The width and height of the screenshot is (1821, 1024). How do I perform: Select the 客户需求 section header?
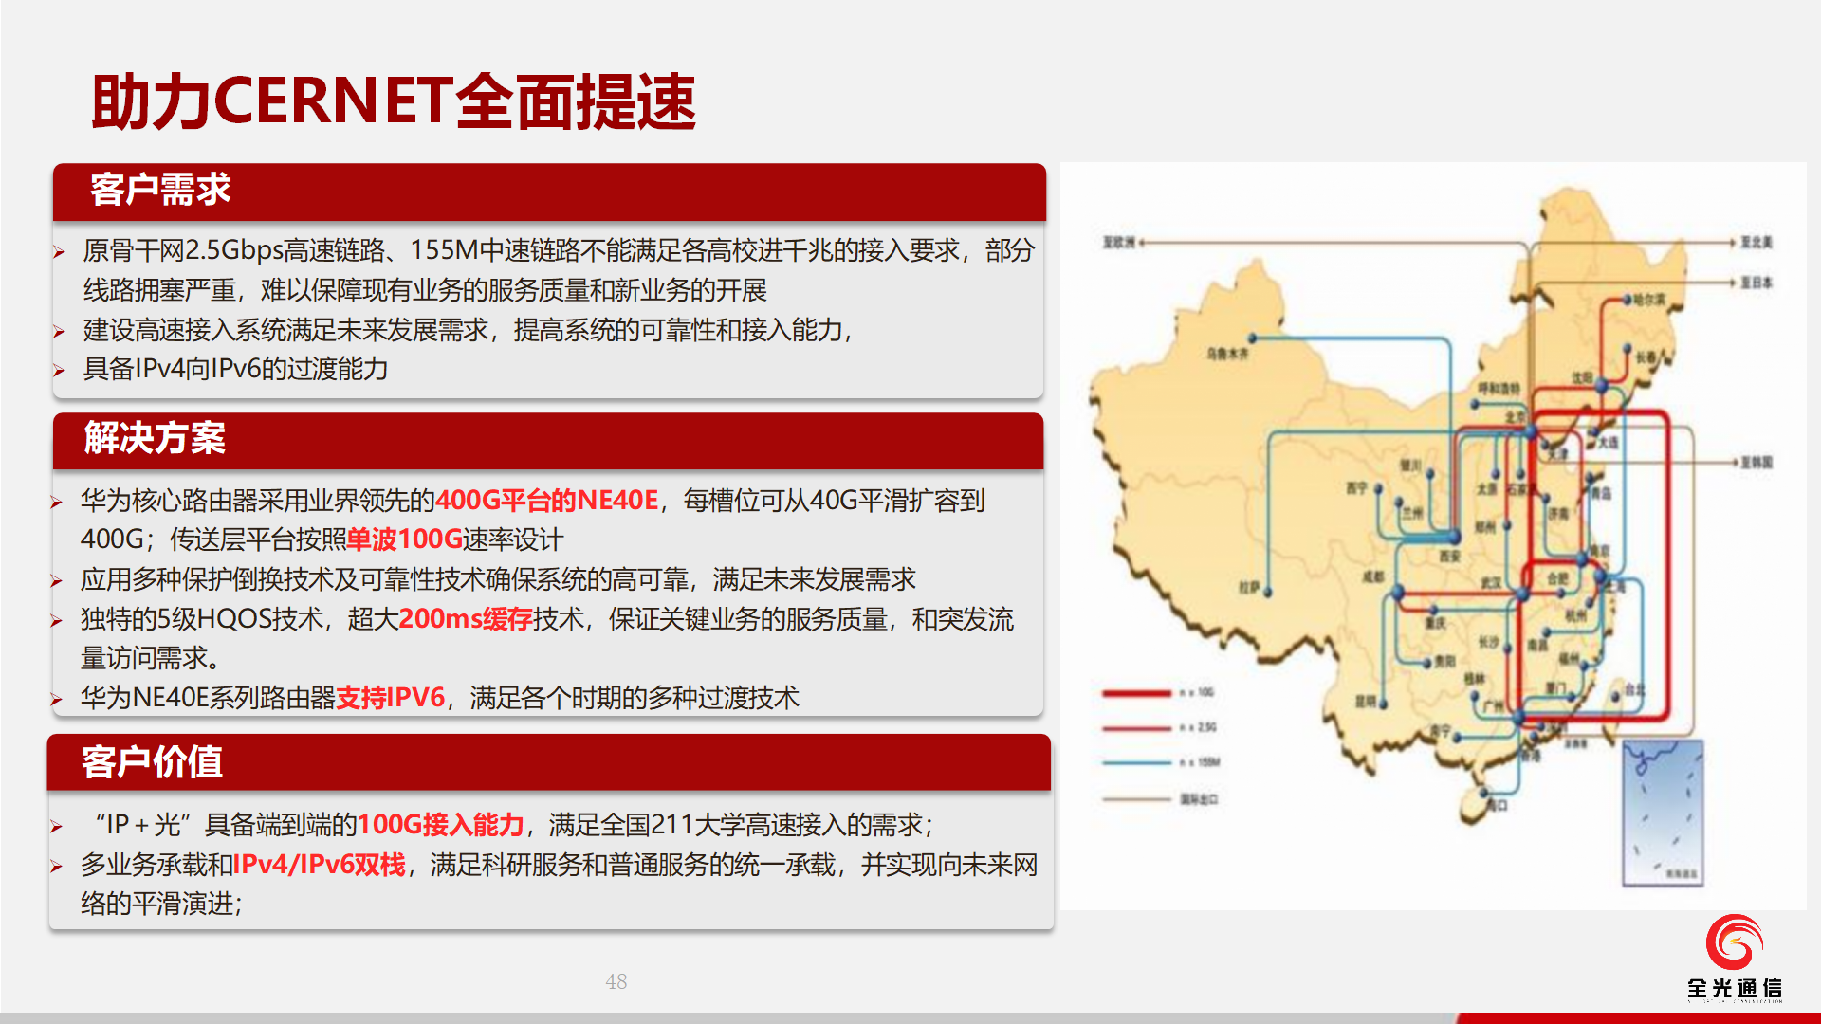(x=549, y=191)
